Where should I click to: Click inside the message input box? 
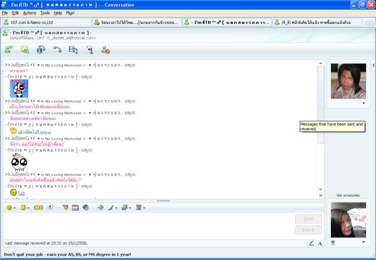coord(149,226)
